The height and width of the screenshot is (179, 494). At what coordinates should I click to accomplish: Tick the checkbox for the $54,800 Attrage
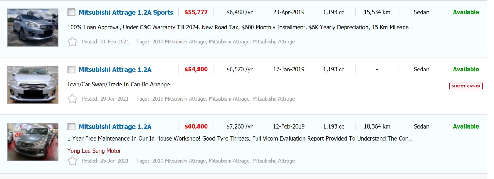71,70
